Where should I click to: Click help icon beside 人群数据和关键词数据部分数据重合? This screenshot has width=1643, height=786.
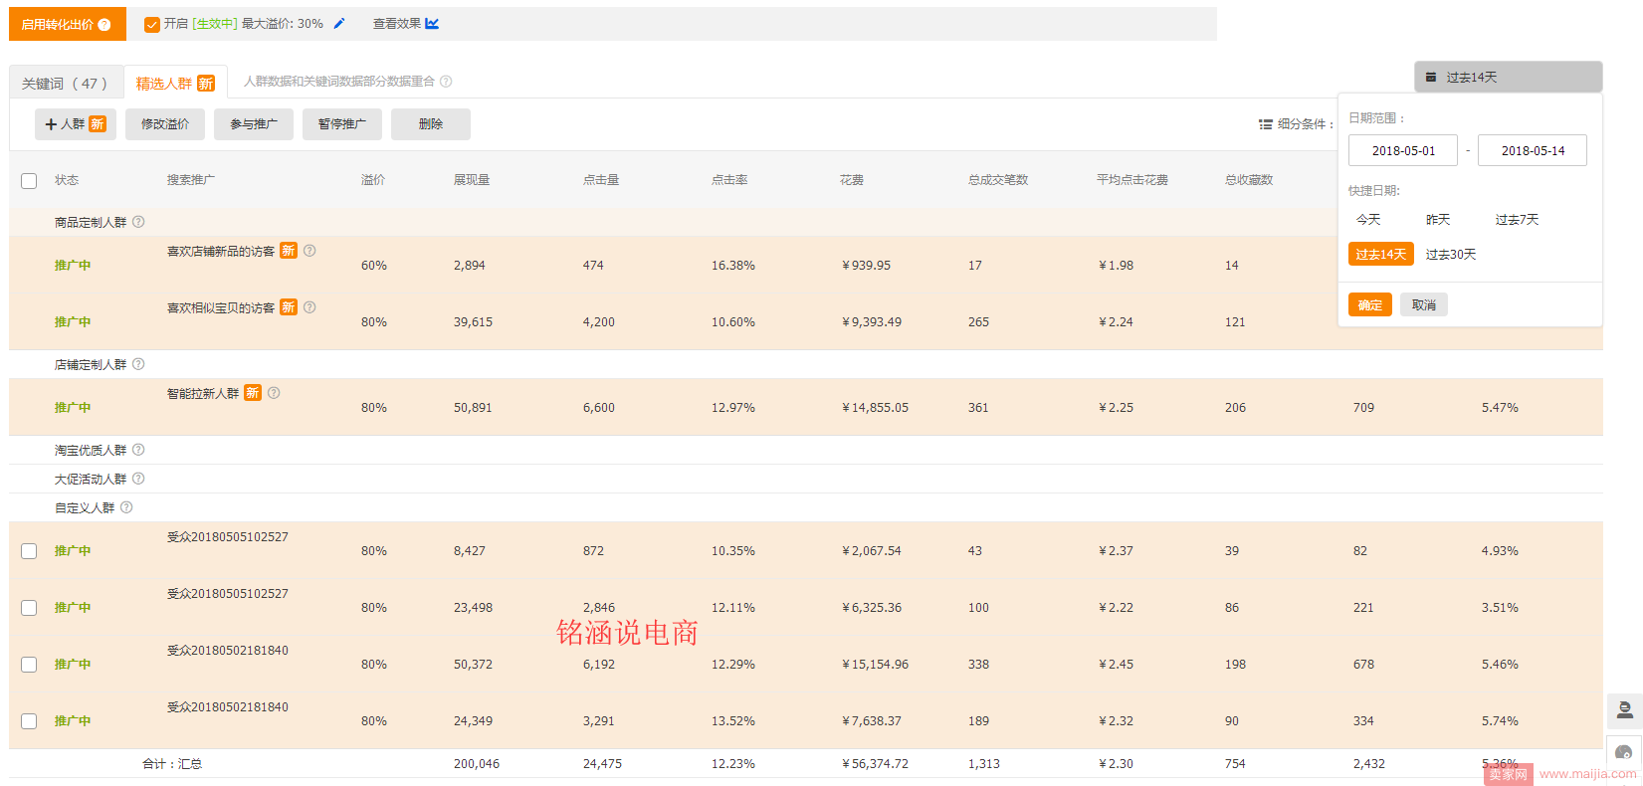click(446, 82)
